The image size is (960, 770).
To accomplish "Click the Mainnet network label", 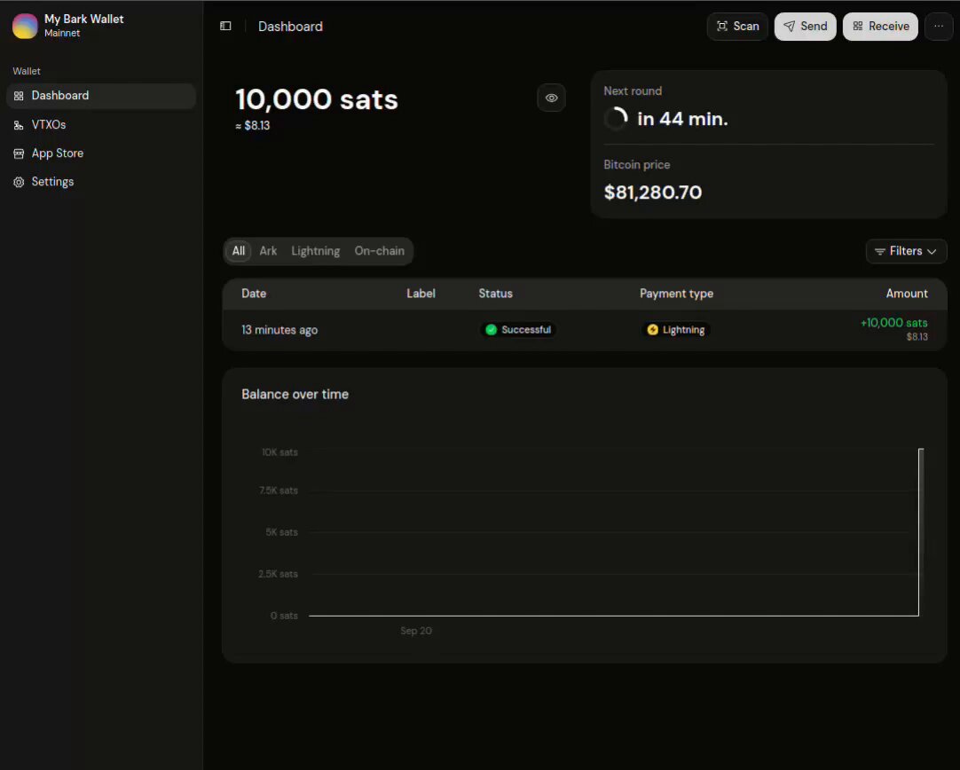I will [x=62, y=34].
